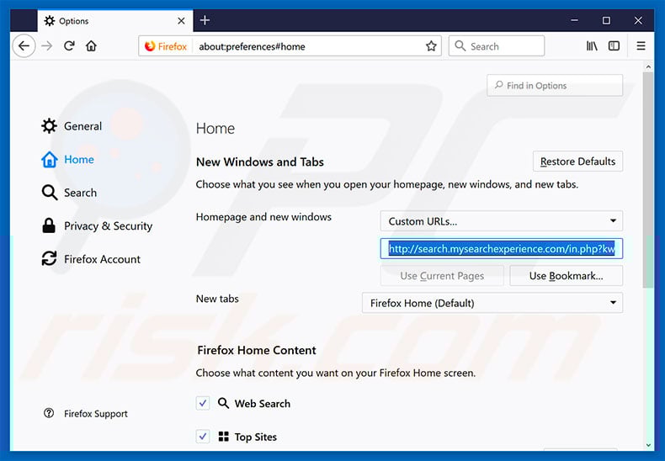The image size is (665, 461).
Task: Open the Firefox Support link
Action: coord(85,414)
